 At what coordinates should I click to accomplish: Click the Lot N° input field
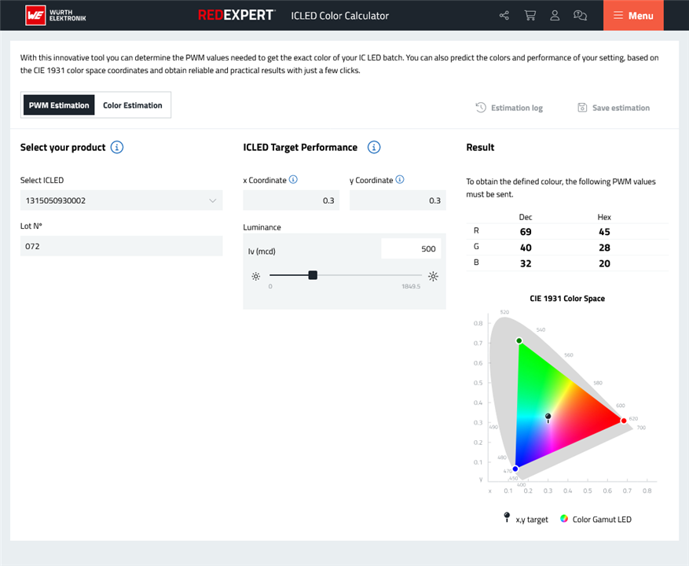(x=122, y=246)
